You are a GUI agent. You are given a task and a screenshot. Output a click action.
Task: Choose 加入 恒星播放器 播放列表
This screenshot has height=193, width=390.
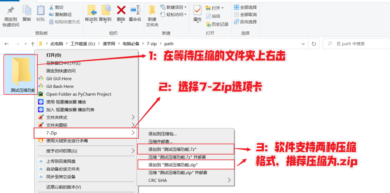point(86,110)
